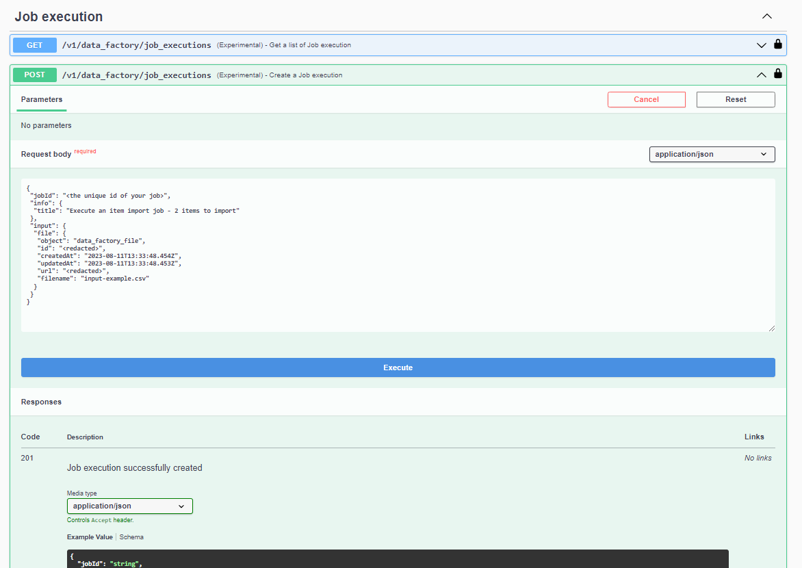Image resolution: width=802 pixels, height=568 pixels.
Task: Click the green POST method badge
Action: (34, 75)
